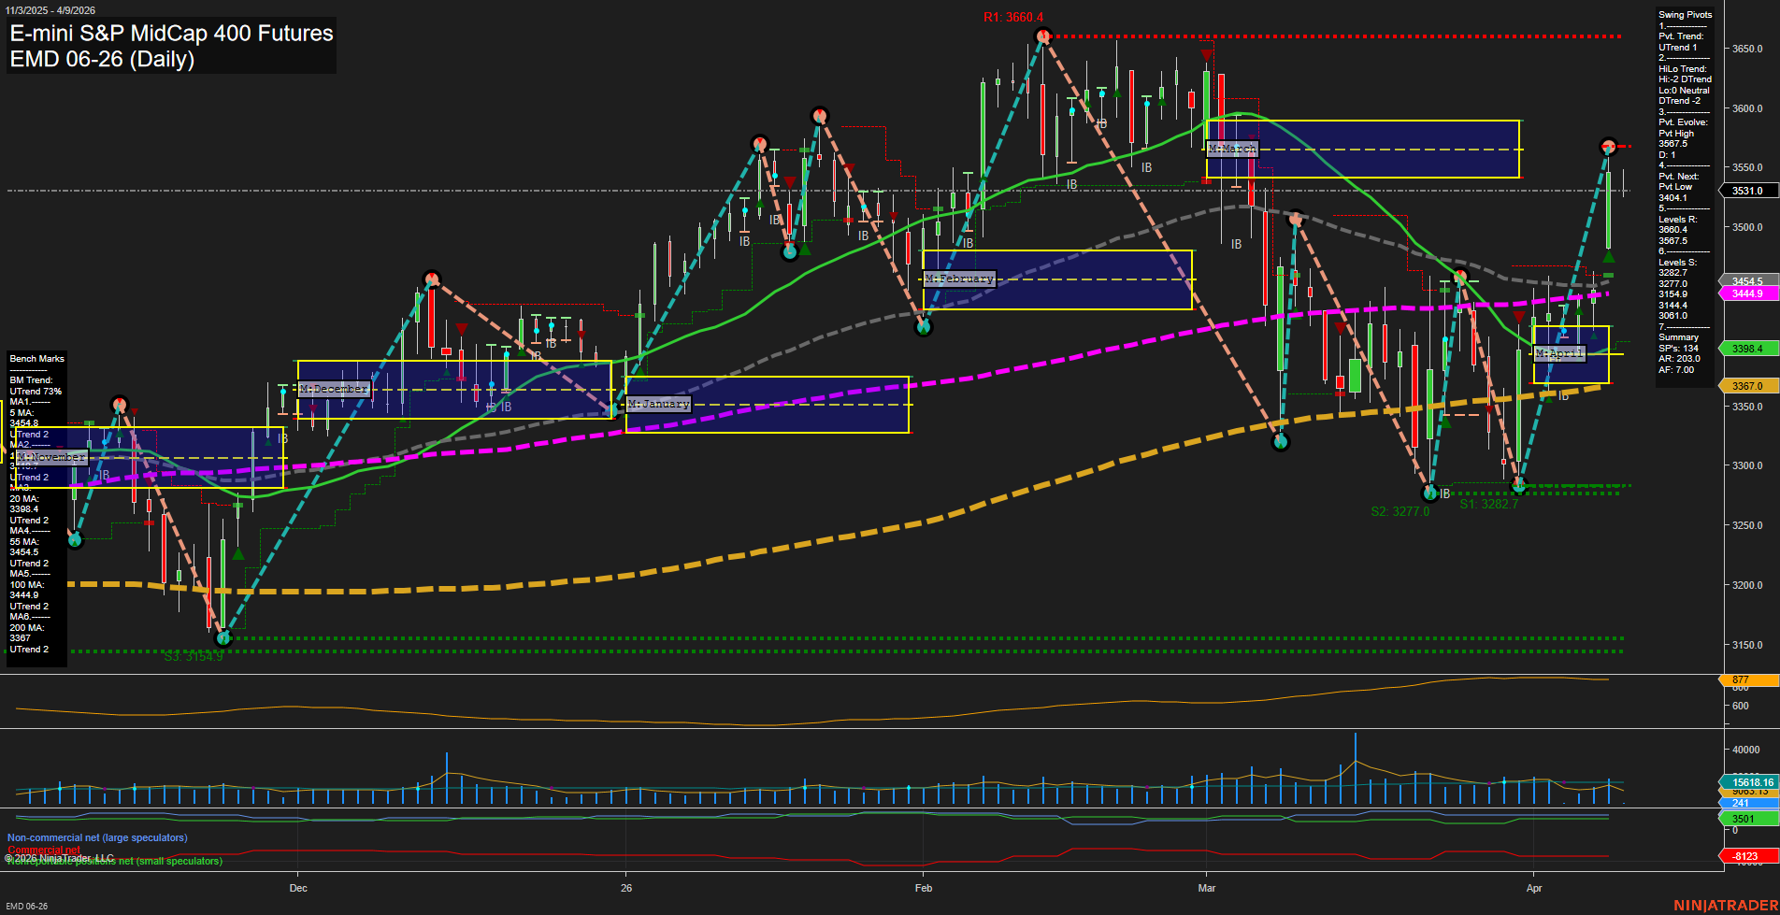Image resolution: width=1780 pixels, height=915 pixels.
Task: Click the R1: 3660.4 resistance label
Action: tap(1014, 15)
